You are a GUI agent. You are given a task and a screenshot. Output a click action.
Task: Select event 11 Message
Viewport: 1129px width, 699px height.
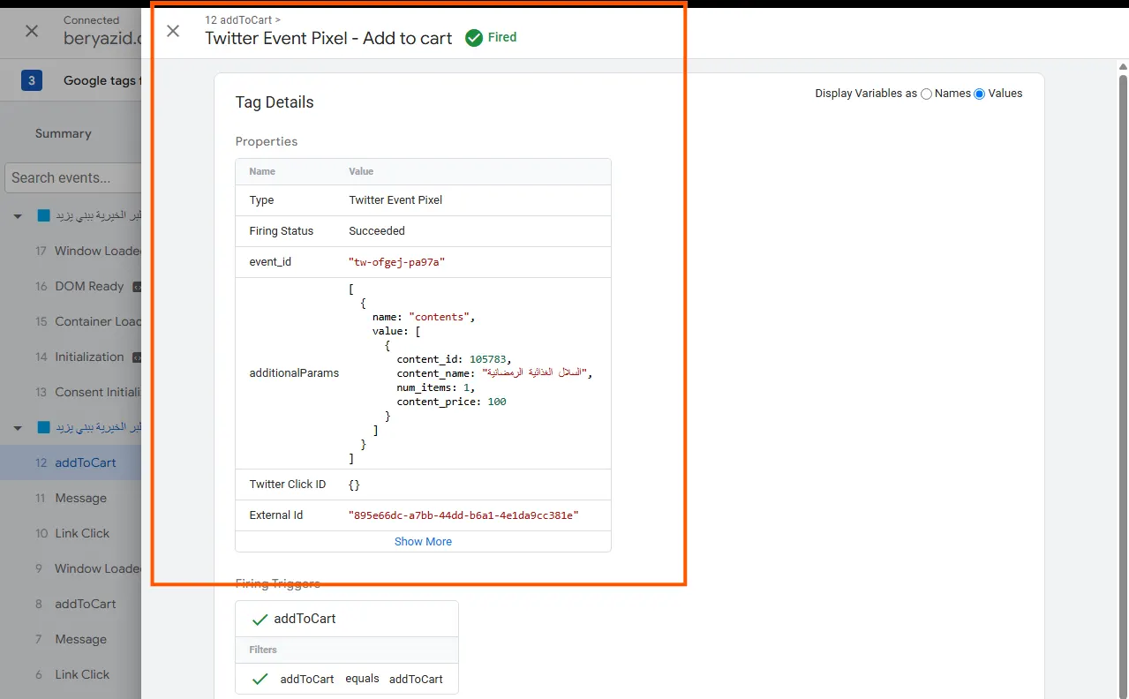[x=71, y=498]
